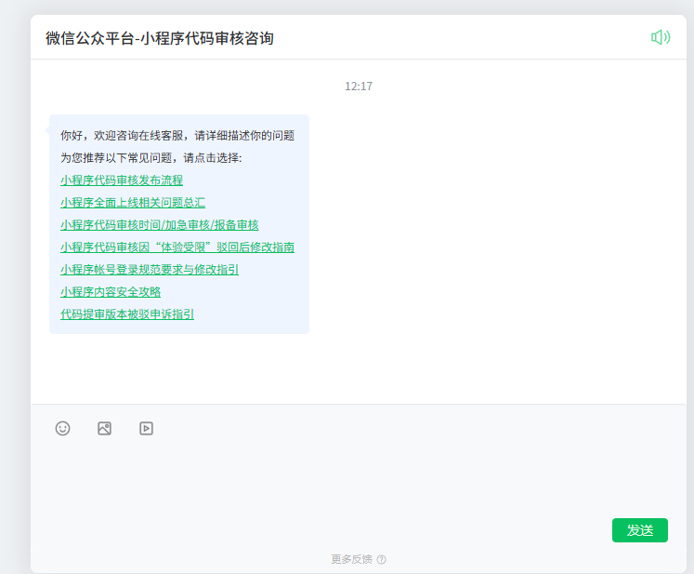The height and width of the screenshot is (574, 694).
Task: Click the green 发送 send button
Action: 639,530
